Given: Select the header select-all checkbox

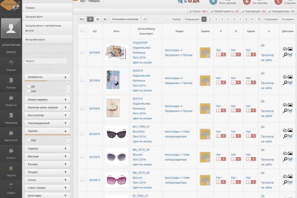Looking at the screenshot, I should coord(82,30).
